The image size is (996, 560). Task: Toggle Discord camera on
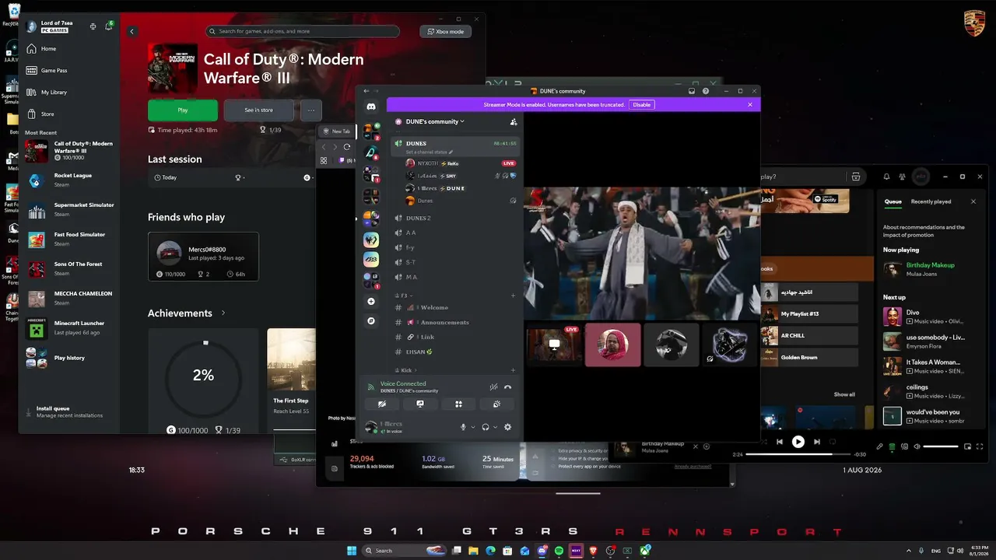382,404
